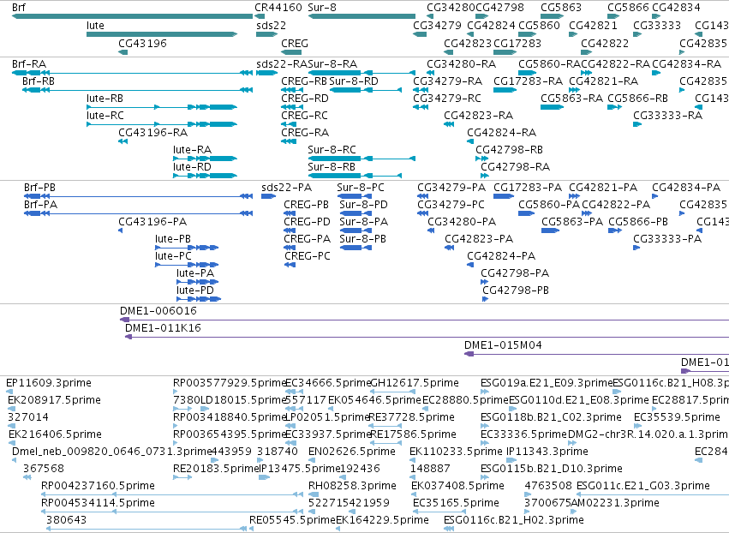Choose the 'CREG' gene label
Viewport: 729px width, 533px height.
(295, 43)
